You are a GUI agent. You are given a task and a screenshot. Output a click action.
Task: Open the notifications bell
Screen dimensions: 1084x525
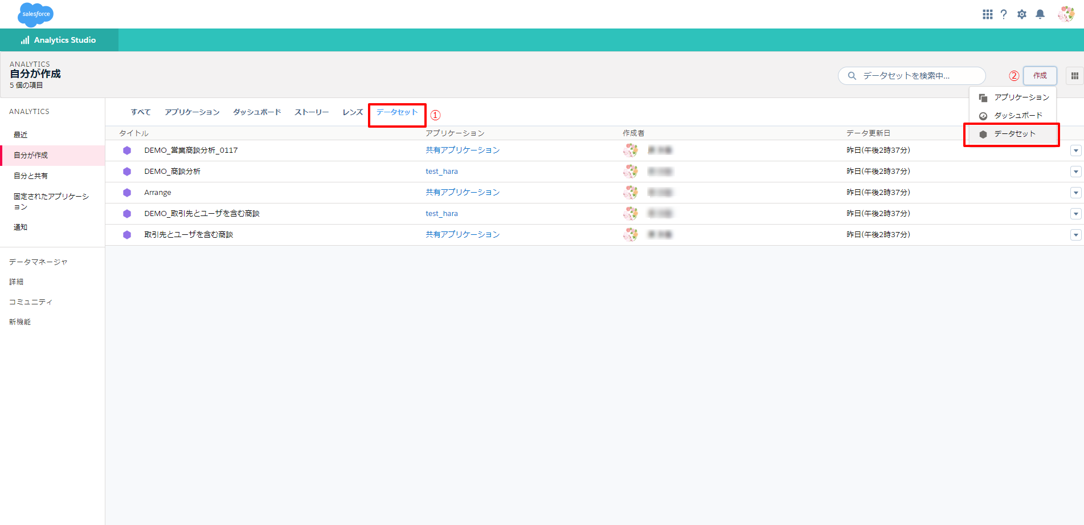click(1040, 14)
